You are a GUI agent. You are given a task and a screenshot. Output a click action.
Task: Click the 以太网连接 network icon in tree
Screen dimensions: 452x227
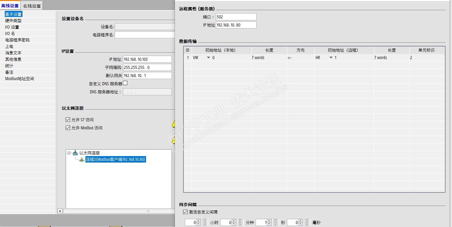[75, 153]
